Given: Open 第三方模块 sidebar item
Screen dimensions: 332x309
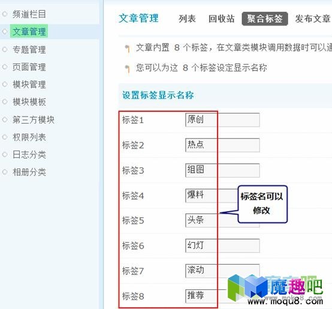Looking at the screenshot, I should (x=33, y=120).
